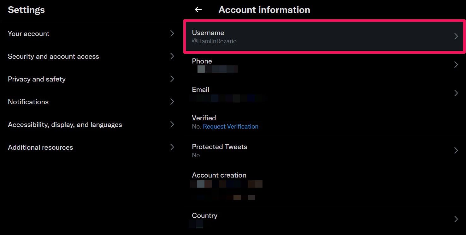Click the Account creation entry

pyautogui.click(x=219, y=175)
